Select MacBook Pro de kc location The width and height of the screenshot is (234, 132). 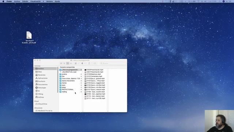click(x=45, y=111)
